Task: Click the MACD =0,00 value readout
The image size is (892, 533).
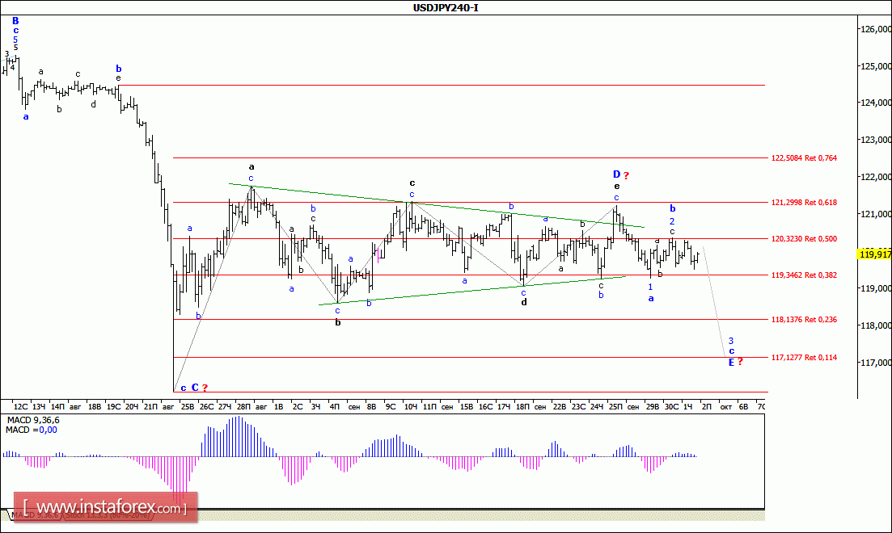Action: (32, 430)
